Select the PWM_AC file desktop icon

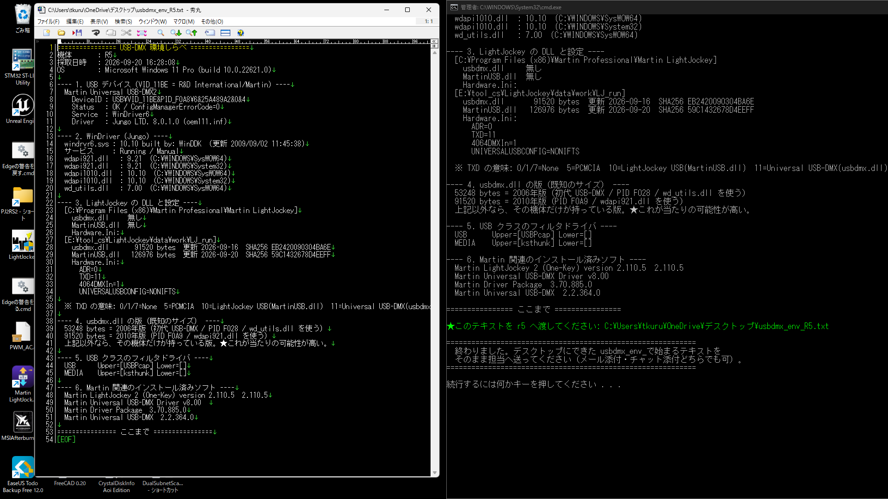pos(22,336)
